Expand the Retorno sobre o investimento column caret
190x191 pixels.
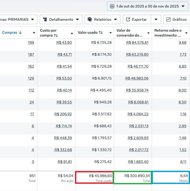click(x=186, y=33)
